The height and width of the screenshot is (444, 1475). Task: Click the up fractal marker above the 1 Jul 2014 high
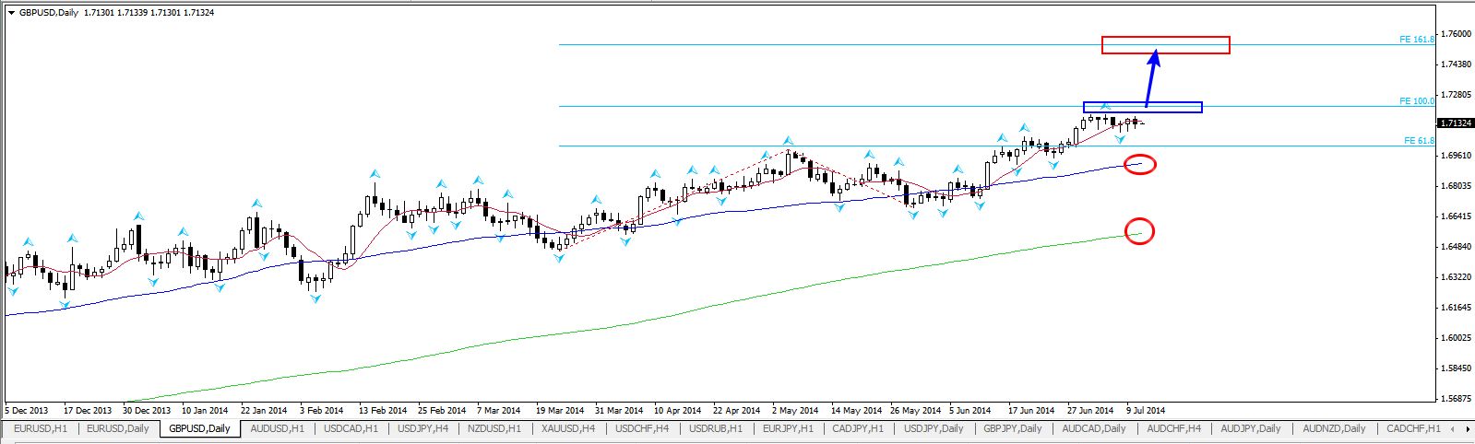click(x=1104, y=107)
